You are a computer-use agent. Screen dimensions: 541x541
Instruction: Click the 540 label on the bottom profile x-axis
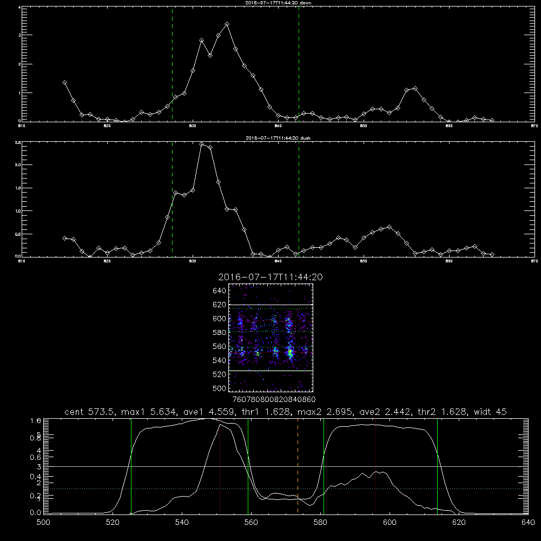pyautogui.click(x=182, y=523)
